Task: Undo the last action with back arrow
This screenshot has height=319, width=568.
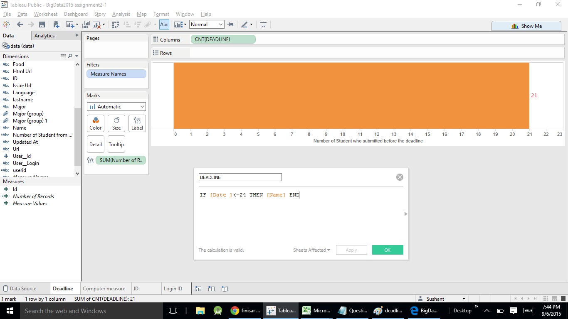Action: [x=20, y=25]
